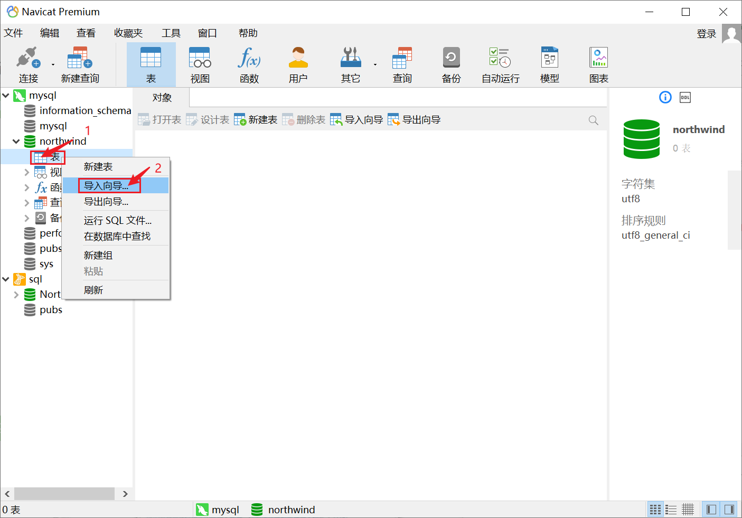Click the 新建表 button in the objects toolbar
This screenshot has height=518, width=742.
256,119
